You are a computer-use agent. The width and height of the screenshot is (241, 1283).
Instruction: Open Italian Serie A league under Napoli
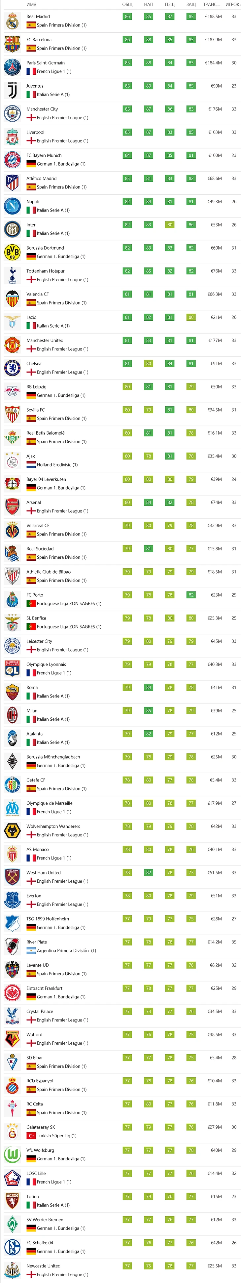(x=53, y=210)
